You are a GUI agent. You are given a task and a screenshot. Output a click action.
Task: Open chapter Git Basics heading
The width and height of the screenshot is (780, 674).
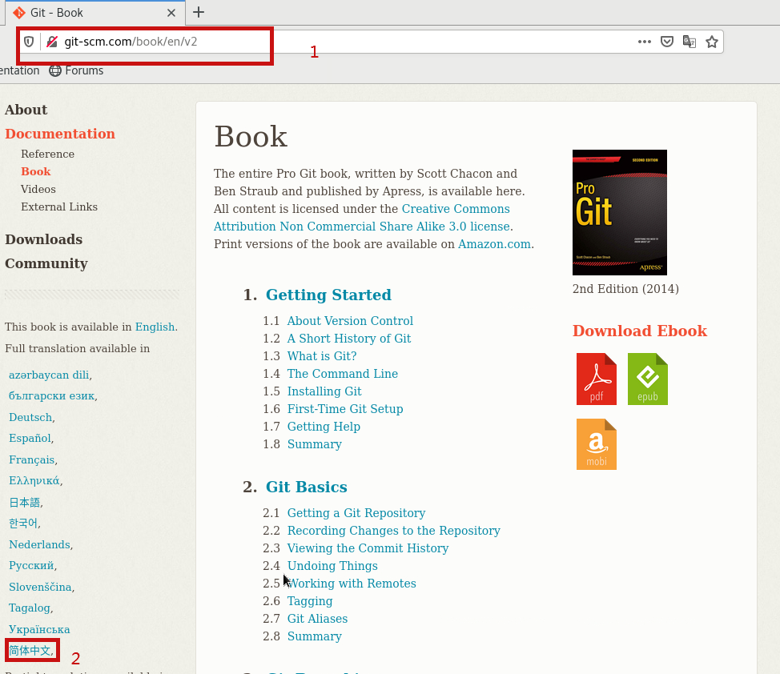307,487
